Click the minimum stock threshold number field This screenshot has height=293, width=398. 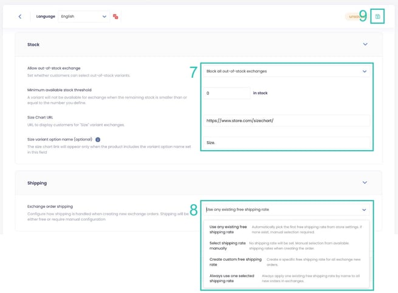[x=227, y=93]
